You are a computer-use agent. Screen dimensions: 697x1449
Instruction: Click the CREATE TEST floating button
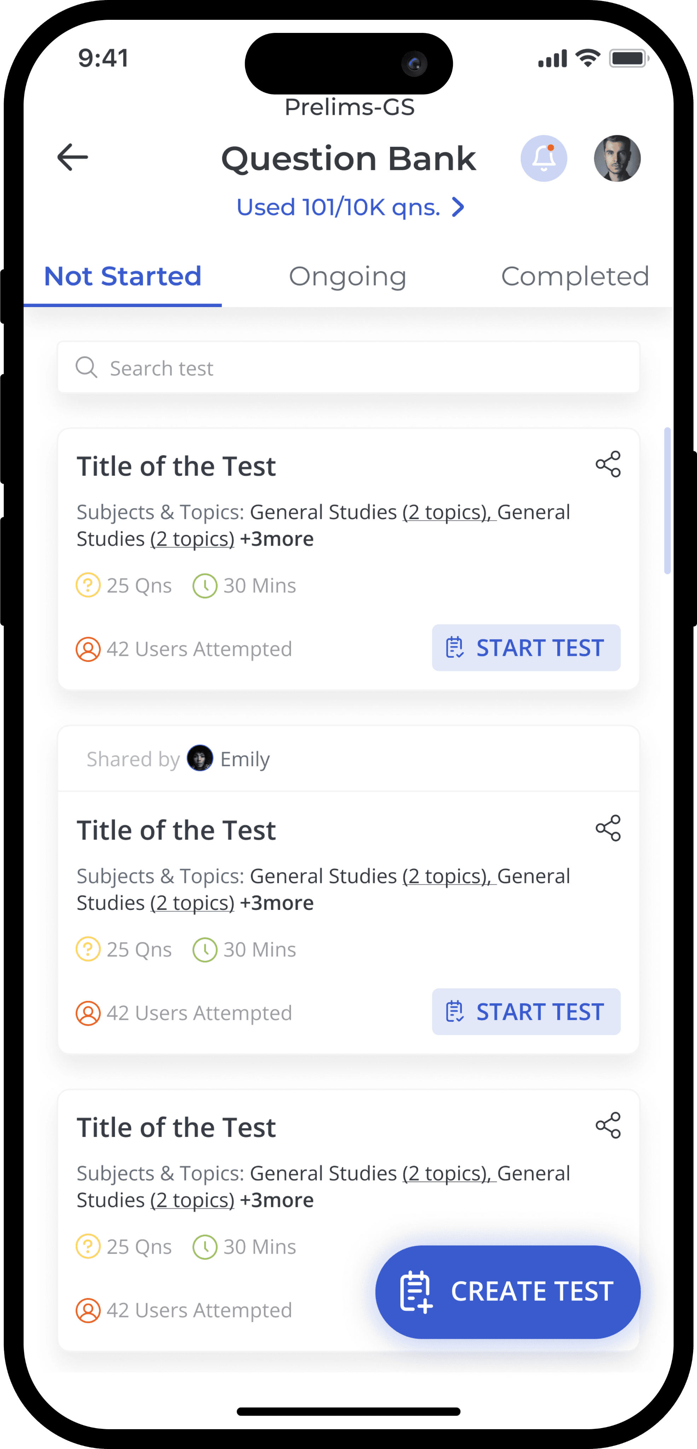click(x=507, y=1292)
